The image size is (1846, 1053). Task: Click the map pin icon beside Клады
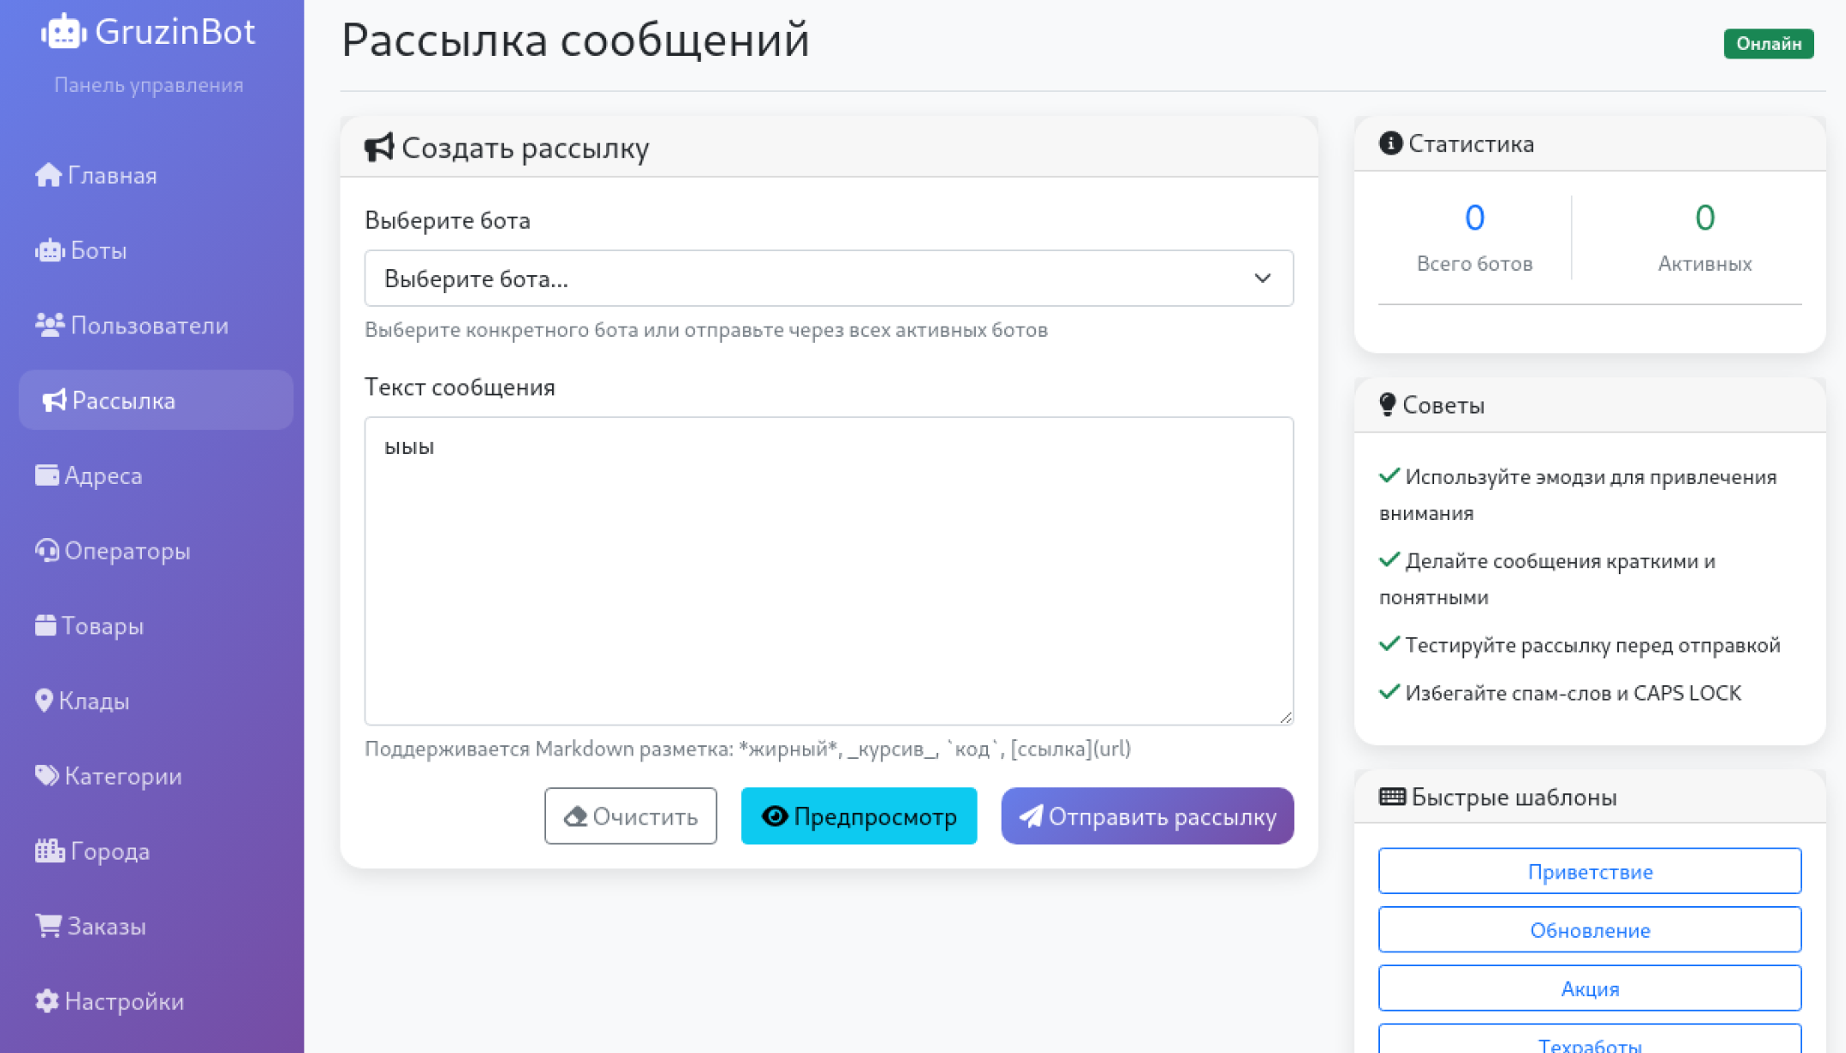coord(44,701)
